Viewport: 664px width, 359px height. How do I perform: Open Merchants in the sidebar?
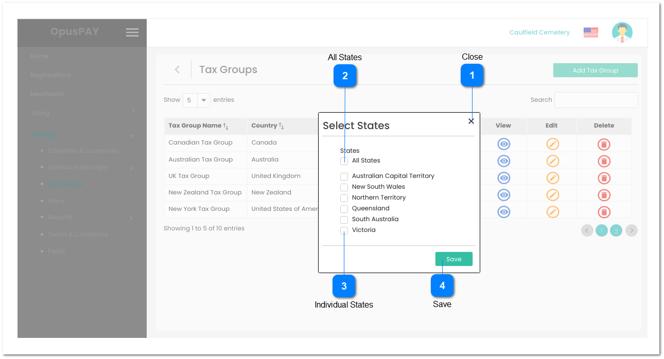[47, 94]
